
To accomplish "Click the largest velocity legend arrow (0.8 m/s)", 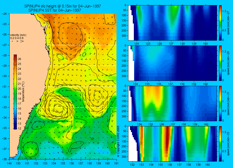I will click(x=22, y=41).
